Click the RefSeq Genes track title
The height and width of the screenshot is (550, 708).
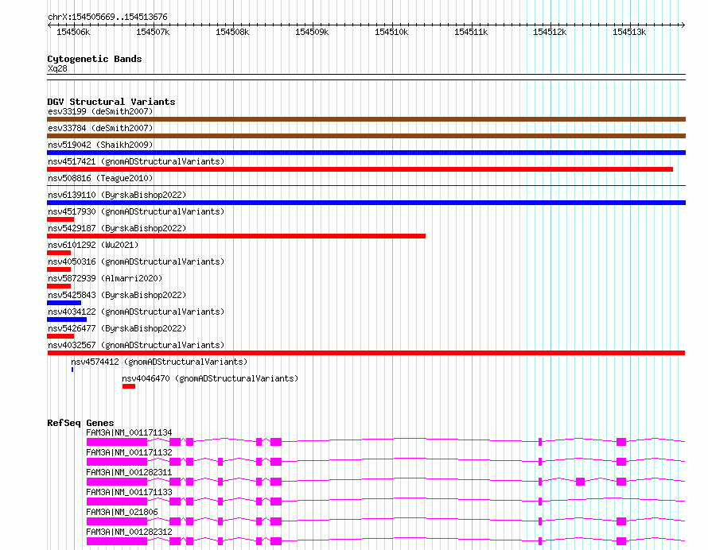(80, 423)
